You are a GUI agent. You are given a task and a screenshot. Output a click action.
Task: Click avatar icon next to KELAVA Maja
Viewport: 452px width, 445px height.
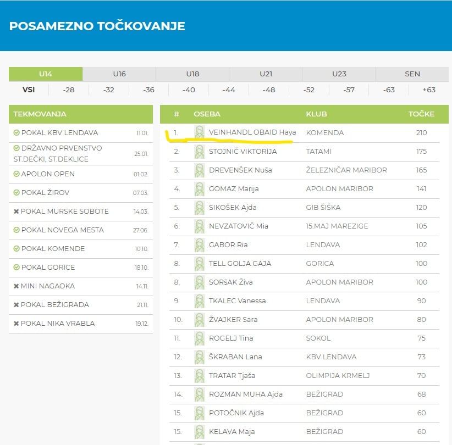tap(199, 431)
